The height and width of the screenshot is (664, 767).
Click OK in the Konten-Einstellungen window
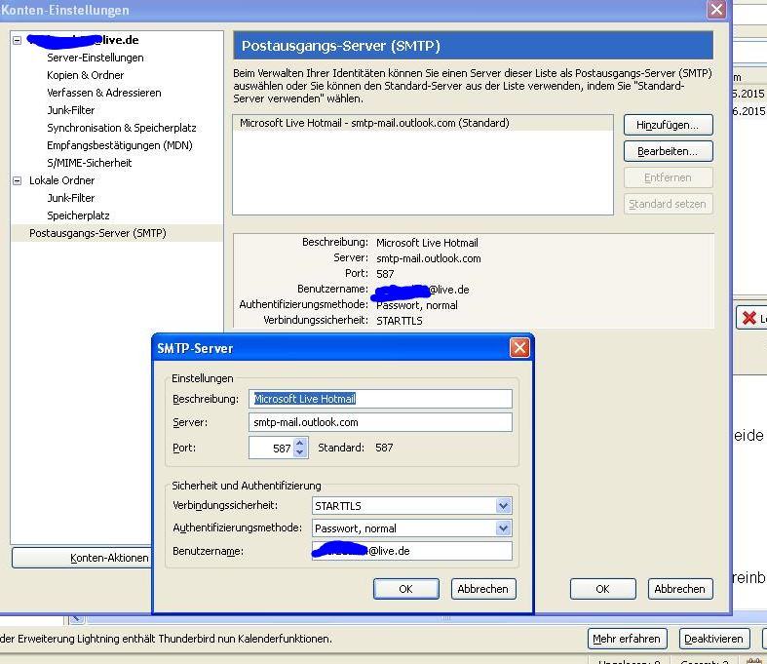(602, 589)
